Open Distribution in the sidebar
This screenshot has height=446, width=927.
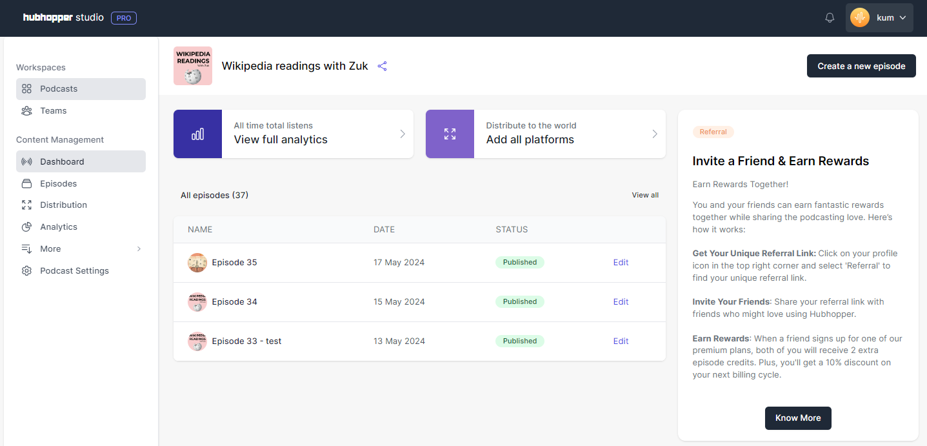click(63, 205)
